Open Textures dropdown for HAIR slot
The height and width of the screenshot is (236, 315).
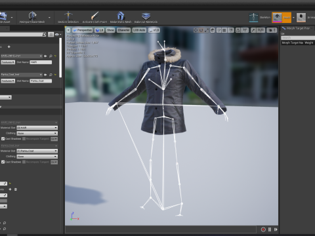[8, 62]
